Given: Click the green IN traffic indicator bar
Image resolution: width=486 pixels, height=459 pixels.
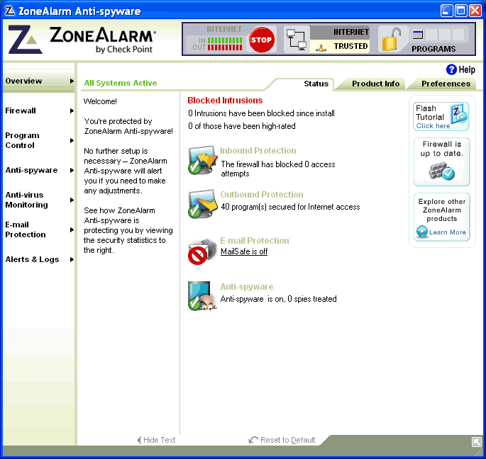Looking at the screenshot, I should pyautogui.click(x=225, y=40).
